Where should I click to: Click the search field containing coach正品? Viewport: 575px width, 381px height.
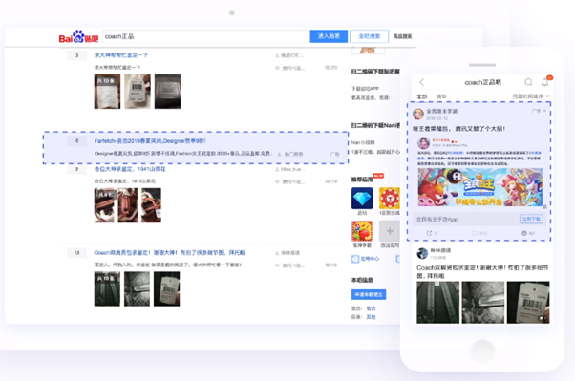[x=206, y=36]
